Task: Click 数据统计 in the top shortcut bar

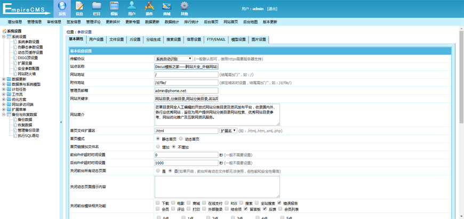Action: [x=172, y=22]
